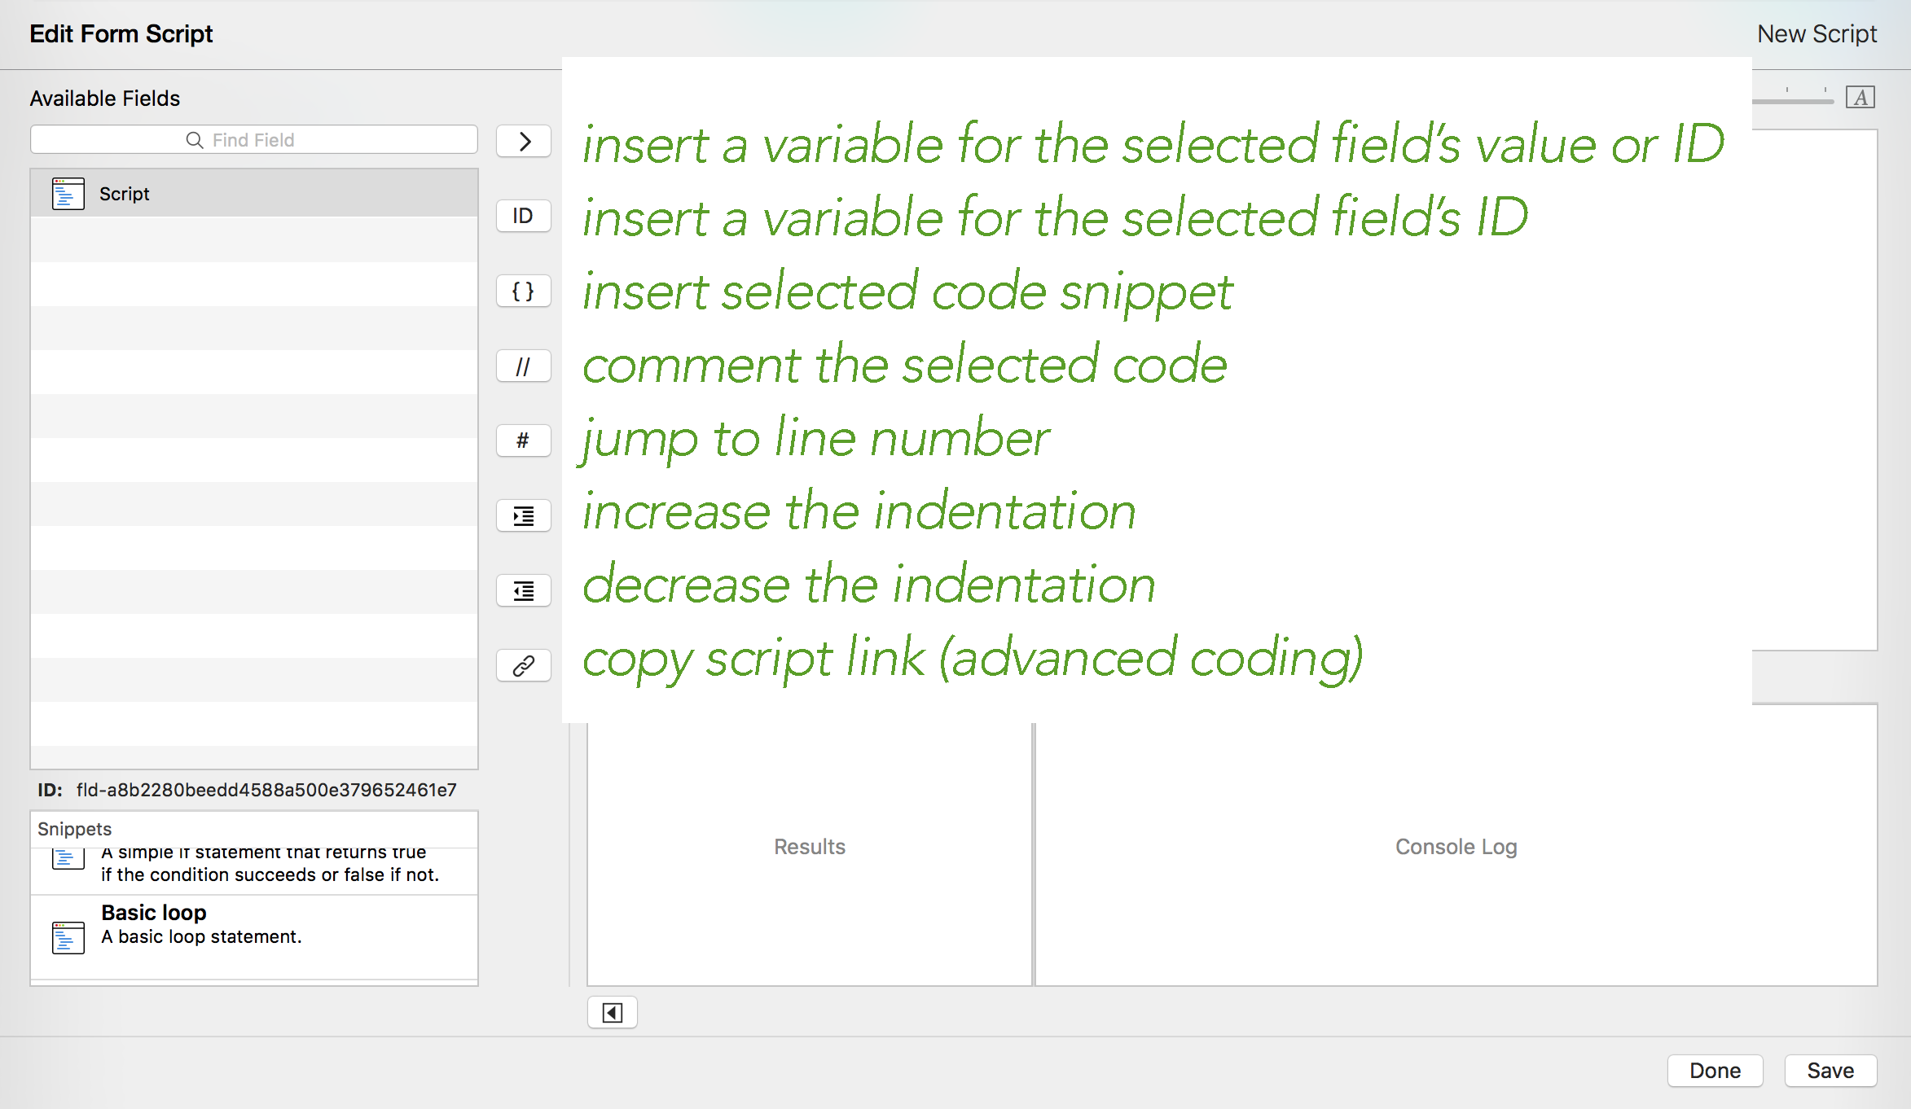Adjust the font size slider
This screenshot has width=1911, height=1109.
1792,101
